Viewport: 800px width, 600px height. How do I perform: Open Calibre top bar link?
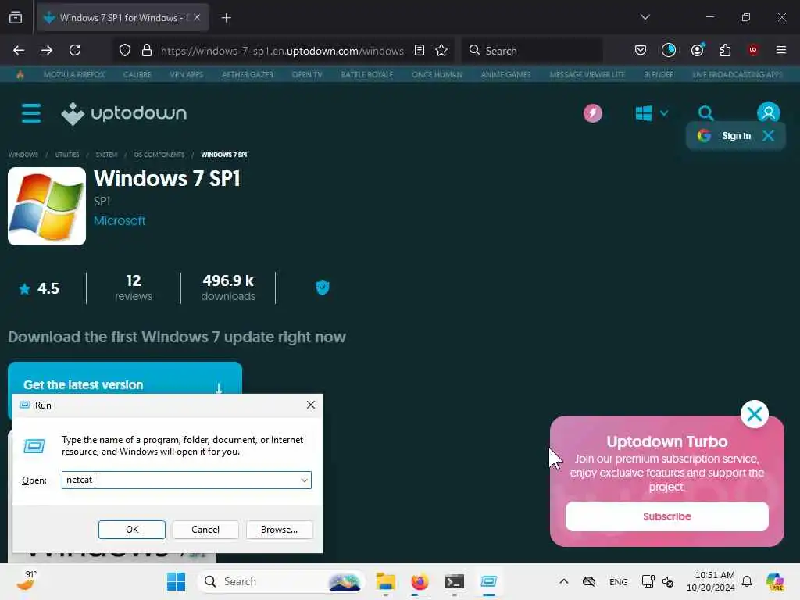pyautogui.click(x=137, y=74)
